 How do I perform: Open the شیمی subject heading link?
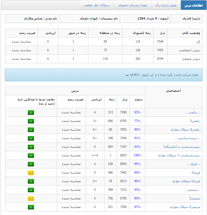[193, 190]
